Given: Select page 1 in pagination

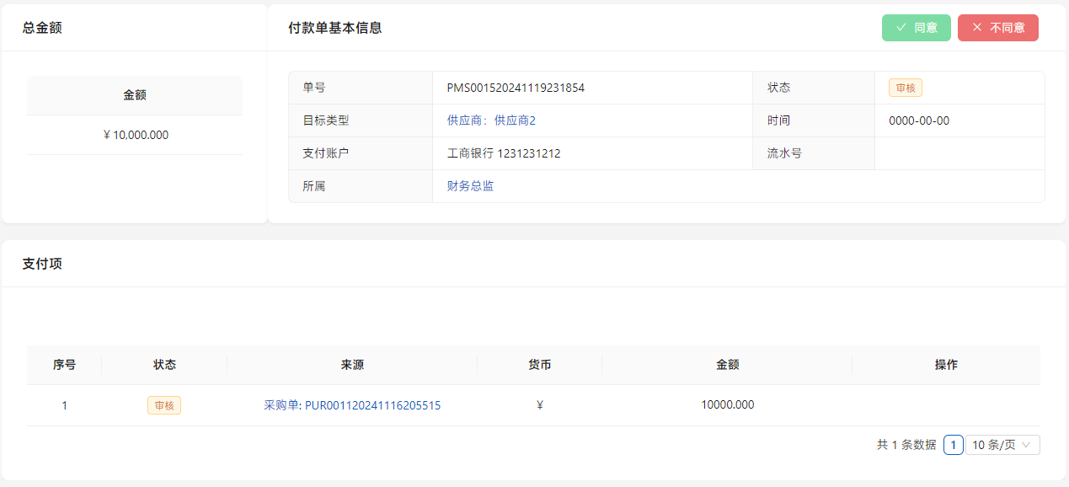Looking at the screenshot, I should (x=953, y=445).
